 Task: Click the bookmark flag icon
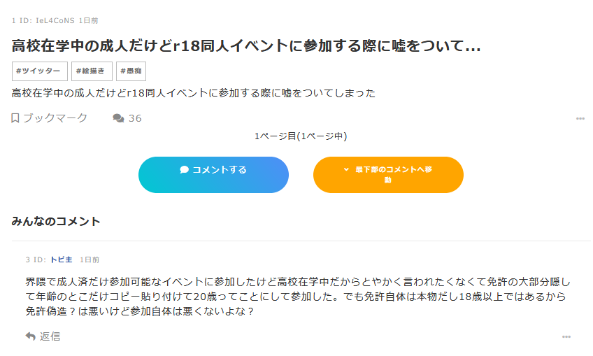tap(15, 118)
